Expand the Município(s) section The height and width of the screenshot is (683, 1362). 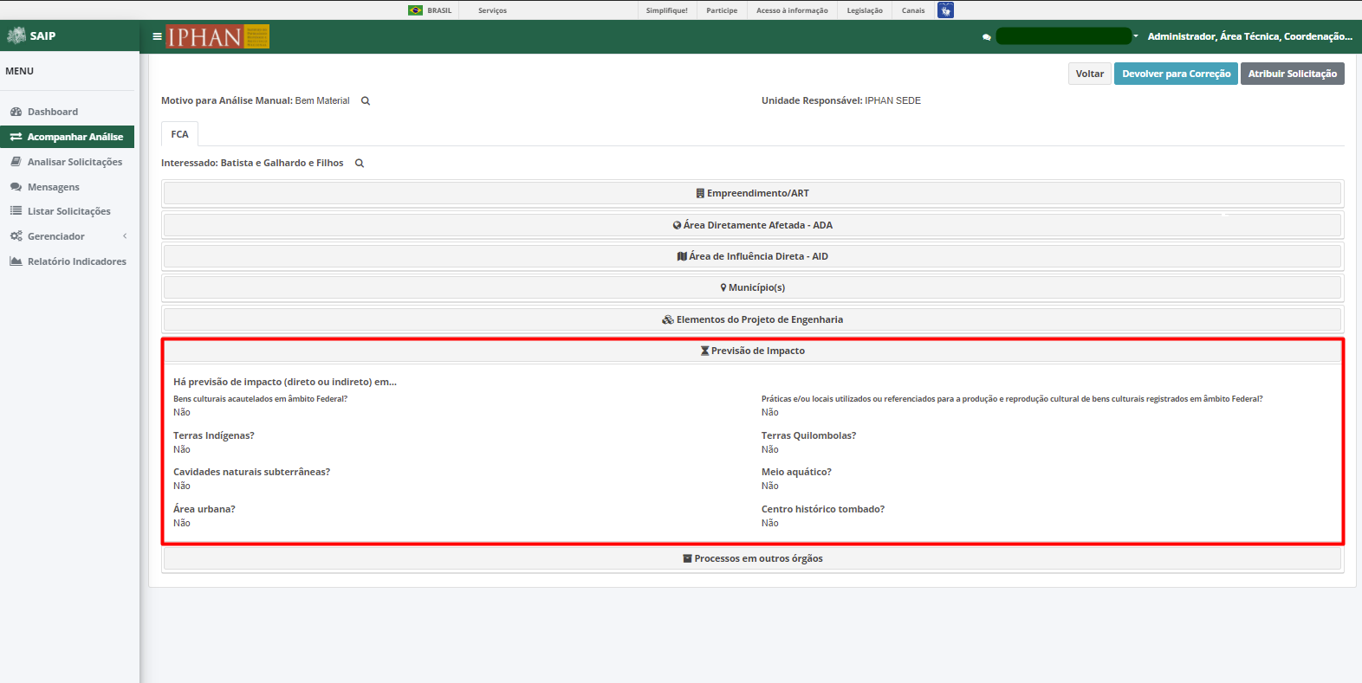[x=752, y=287]
